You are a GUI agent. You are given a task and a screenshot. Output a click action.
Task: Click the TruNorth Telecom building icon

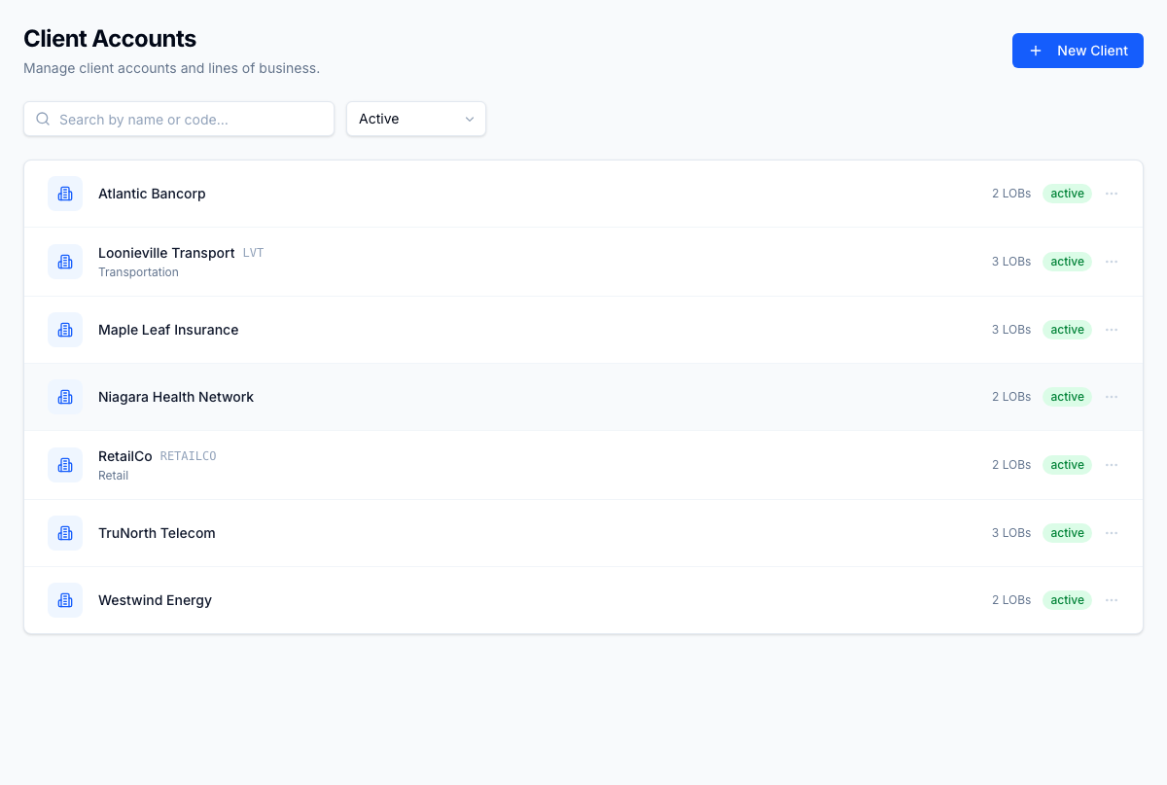click(x=65, y=533)
